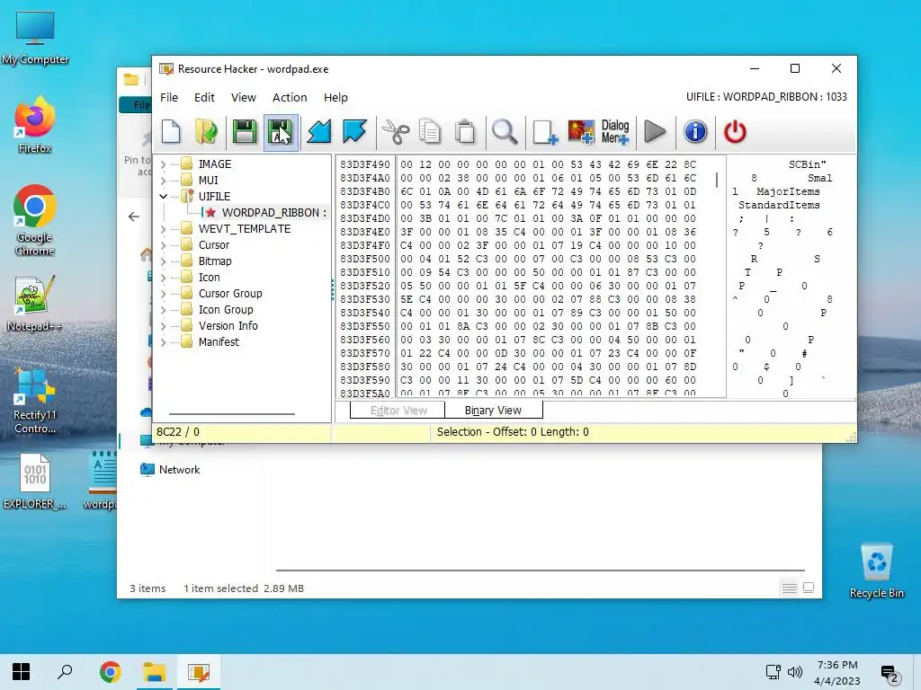Click the blue flag export icon
Viewport: 921px width, 690px height.
354,131
